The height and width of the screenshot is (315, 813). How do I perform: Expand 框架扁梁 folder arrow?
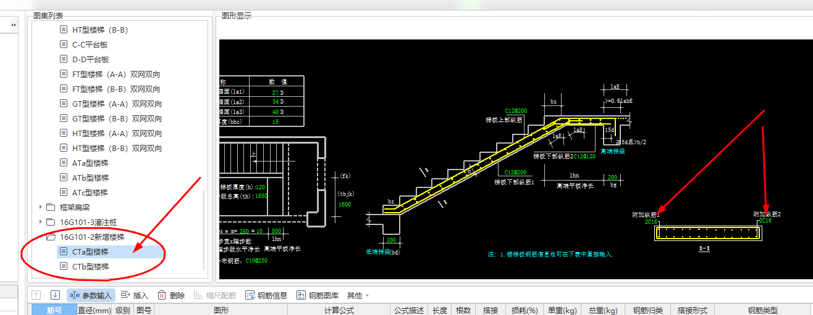tap(41, 207)
